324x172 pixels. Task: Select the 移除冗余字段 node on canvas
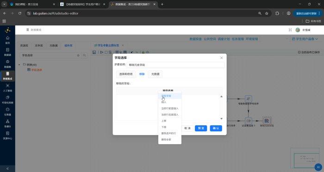click(x=267, y=121)
